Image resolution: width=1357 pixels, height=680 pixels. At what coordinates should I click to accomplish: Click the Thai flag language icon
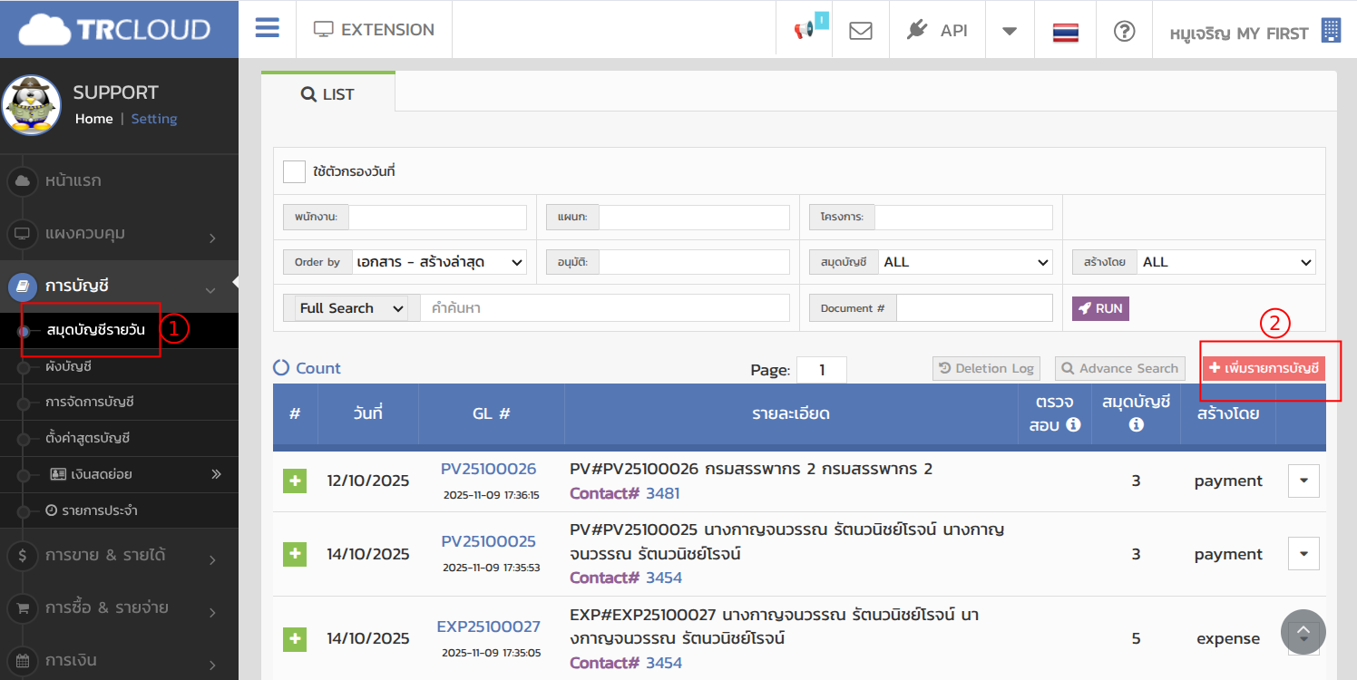click(1065, 31)
